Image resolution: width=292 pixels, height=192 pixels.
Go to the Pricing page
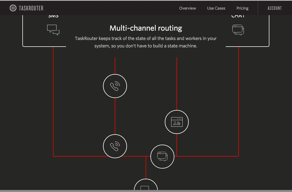242,8
